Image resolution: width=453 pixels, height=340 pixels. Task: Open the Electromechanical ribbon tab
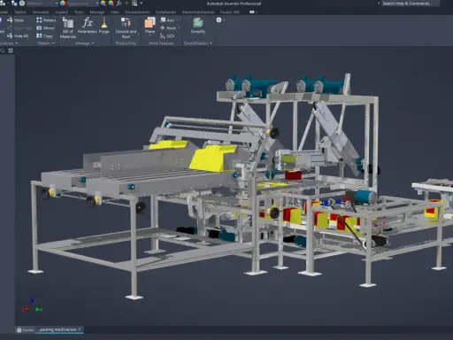[x=198, y=12]
